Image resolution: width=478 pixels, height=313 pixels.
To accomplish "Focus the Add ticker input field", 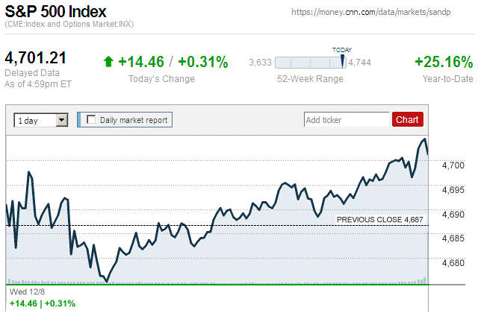I will [x=347, y=119].
